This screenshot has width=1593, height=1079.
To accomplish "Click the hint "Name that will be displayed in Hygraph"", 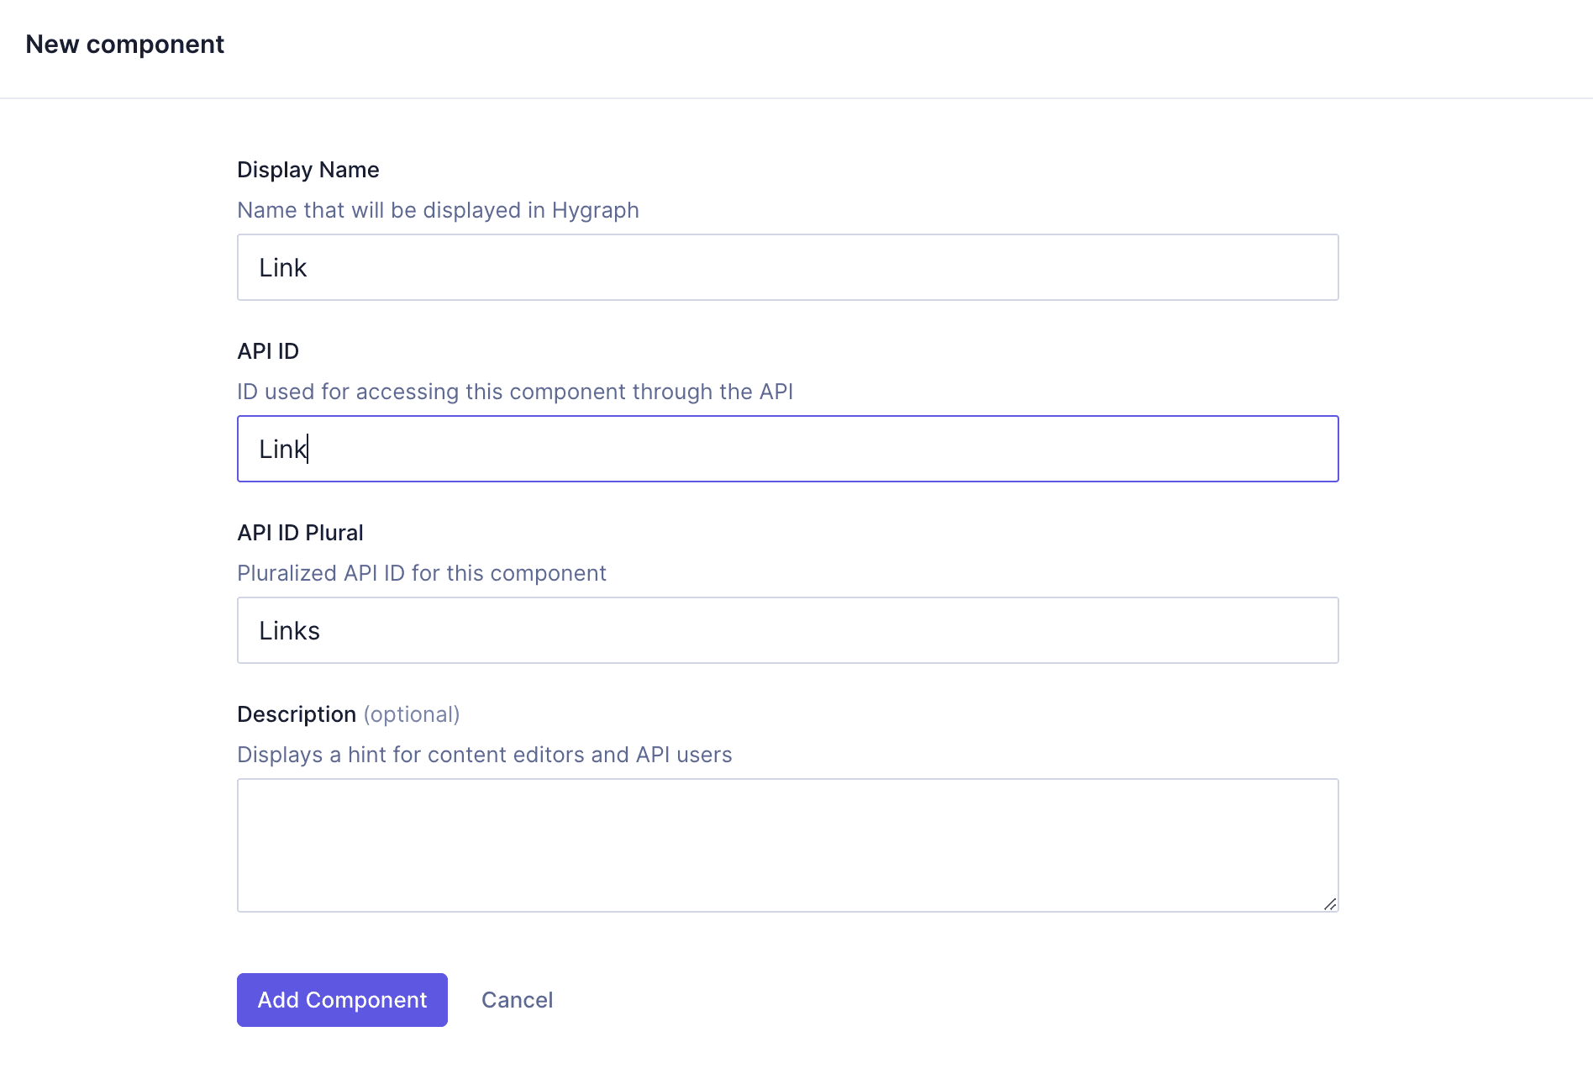I will click(438, 210).
